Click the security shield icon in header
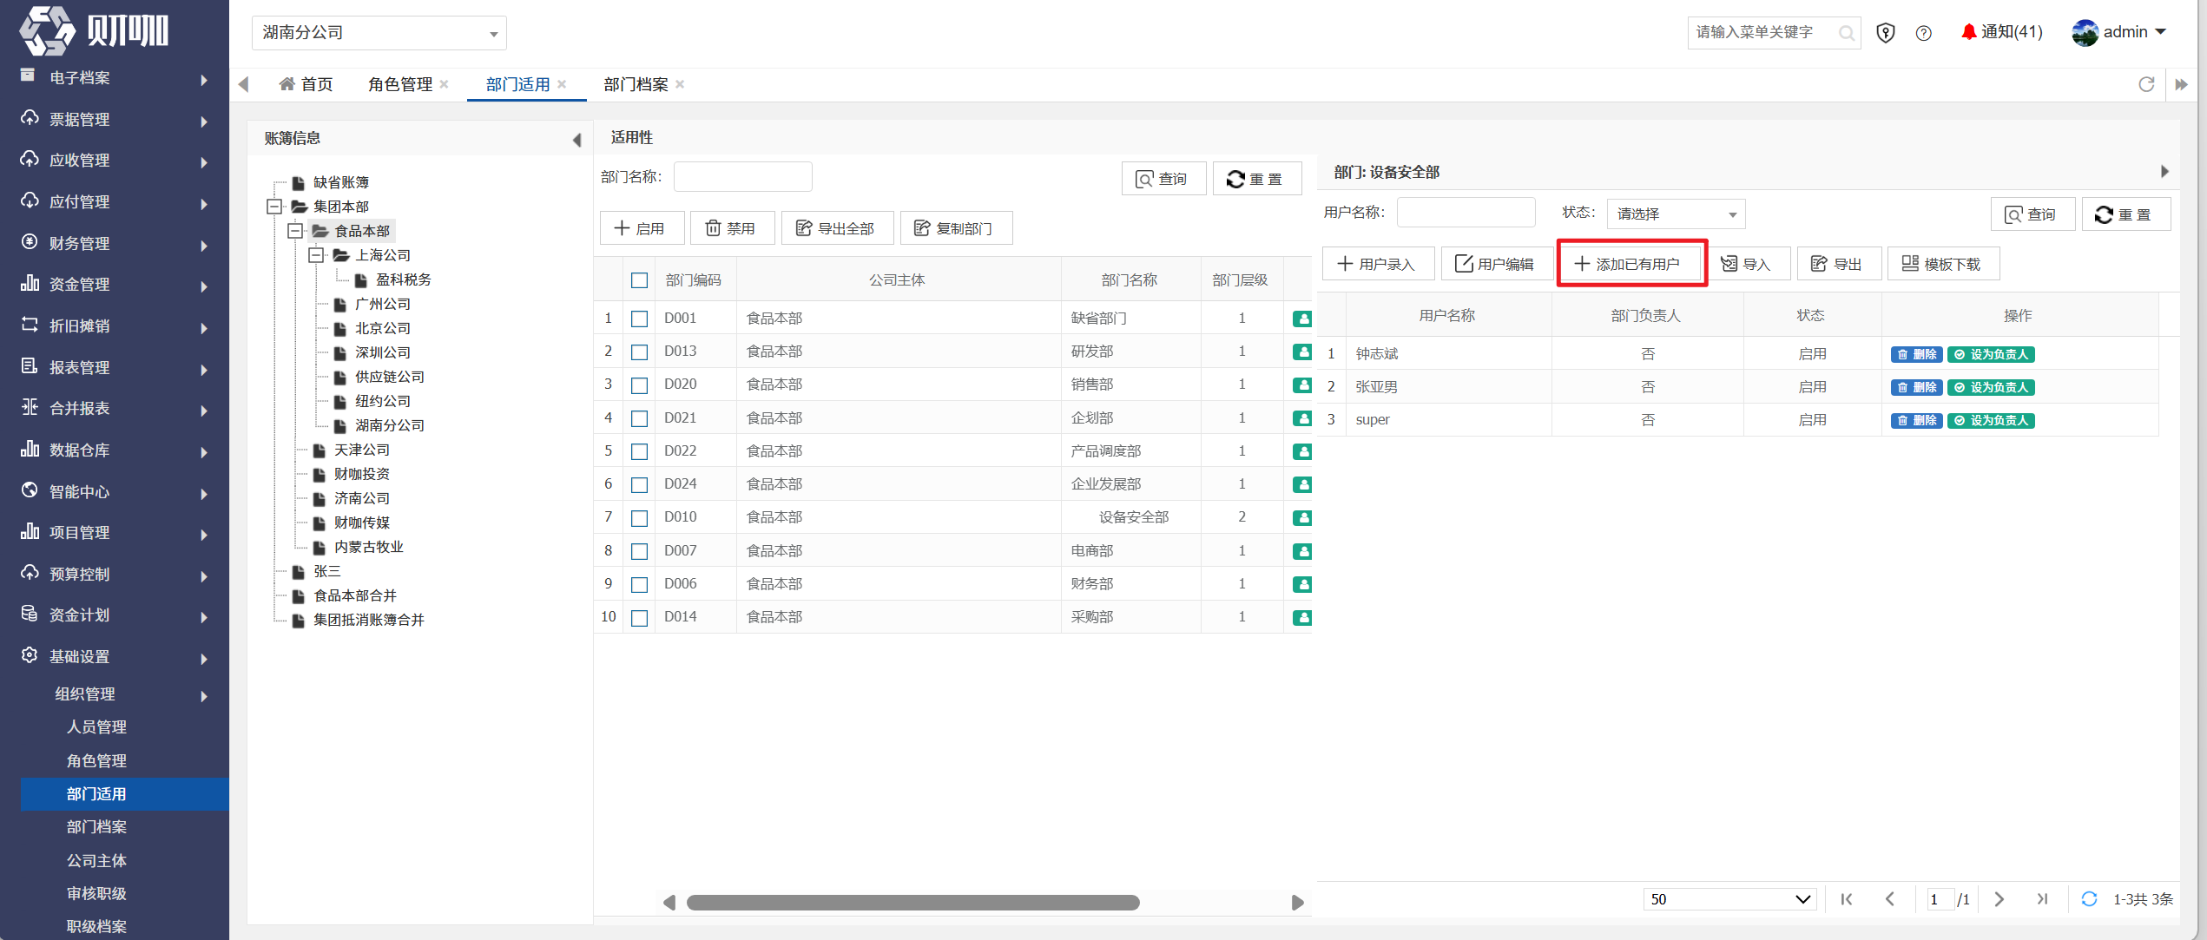The image size is (2207, 940). (x=1886, y=33)
